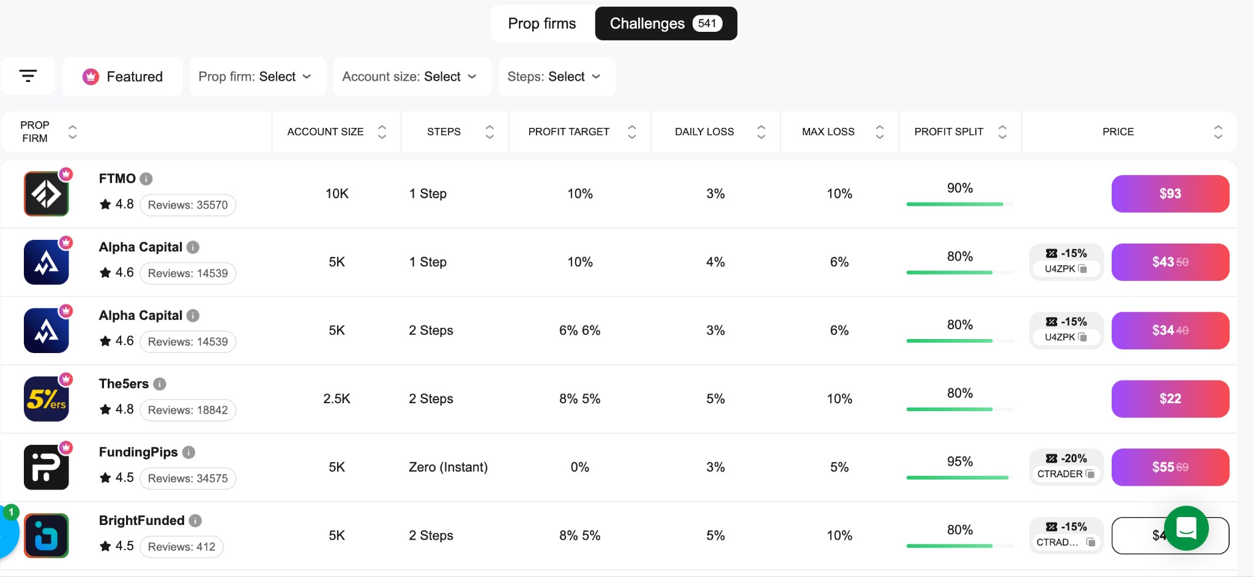Screen dimensions: 1253x577
Task: Open the live chat widget
Action: tap(1186, 528)
